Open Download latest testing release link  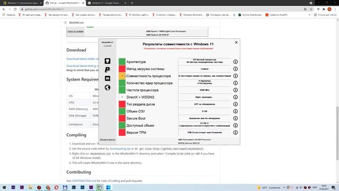point(83,66)
